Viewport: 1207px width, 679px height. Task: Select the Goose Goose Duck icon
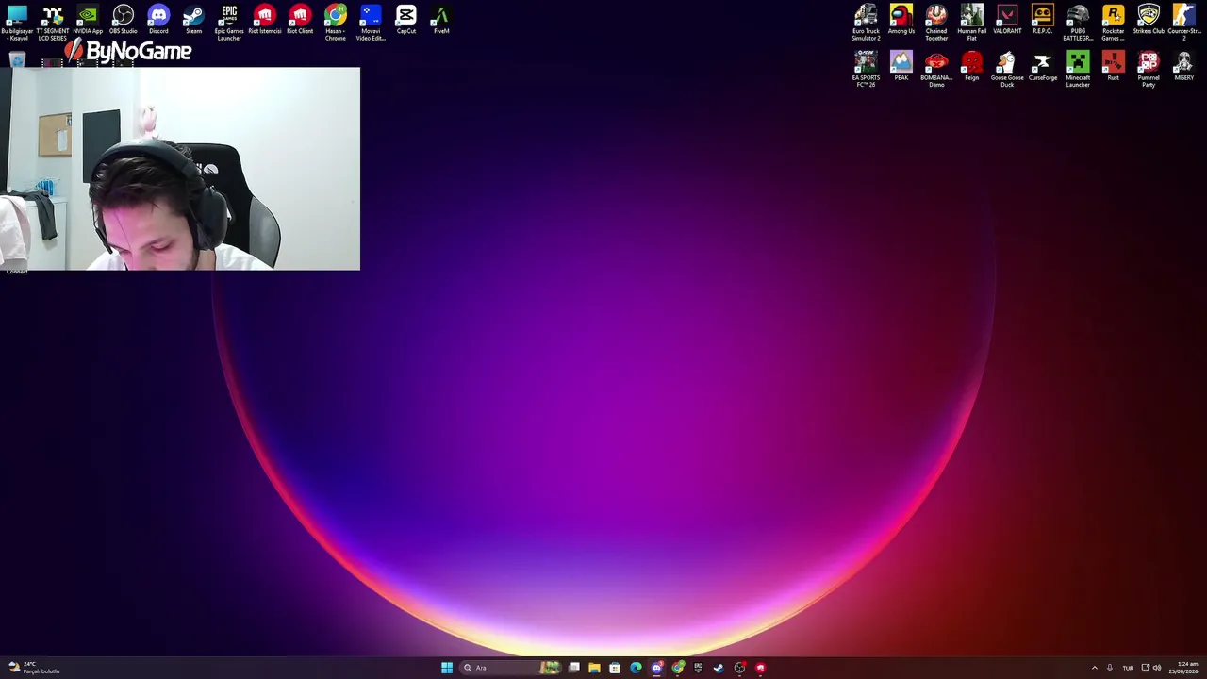click(x=1007, y=70)
